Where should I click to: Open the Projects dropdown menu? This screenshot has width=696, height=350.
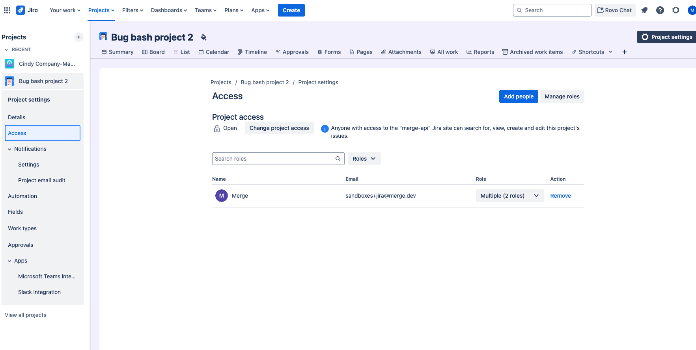pos(101,10)
